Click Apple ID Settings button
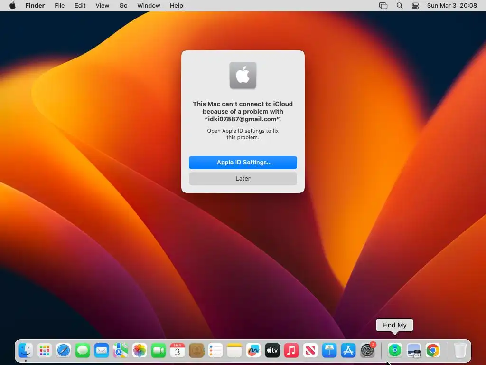 [243, 163]
